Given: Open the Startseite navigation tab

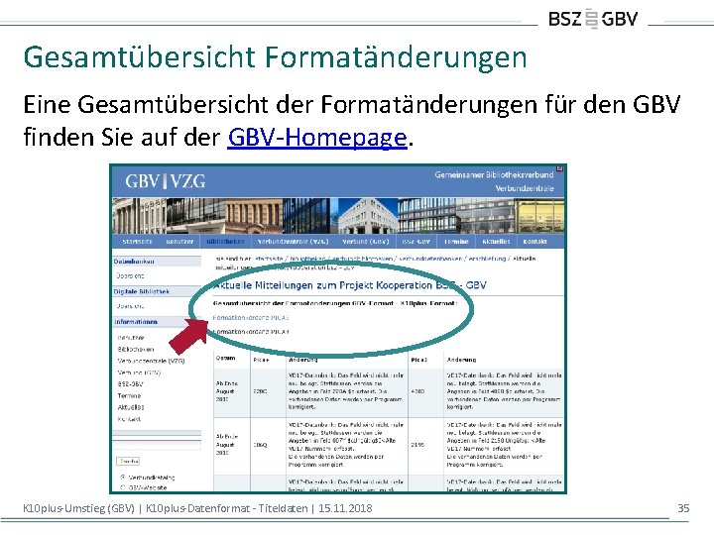Looking at the screenshot, I should (x=137, y=242).
